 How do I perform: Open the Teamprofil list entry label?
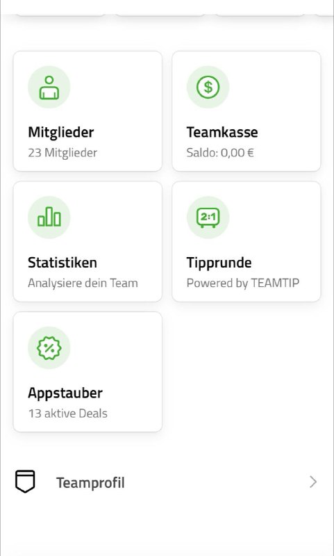coord(90,482)
